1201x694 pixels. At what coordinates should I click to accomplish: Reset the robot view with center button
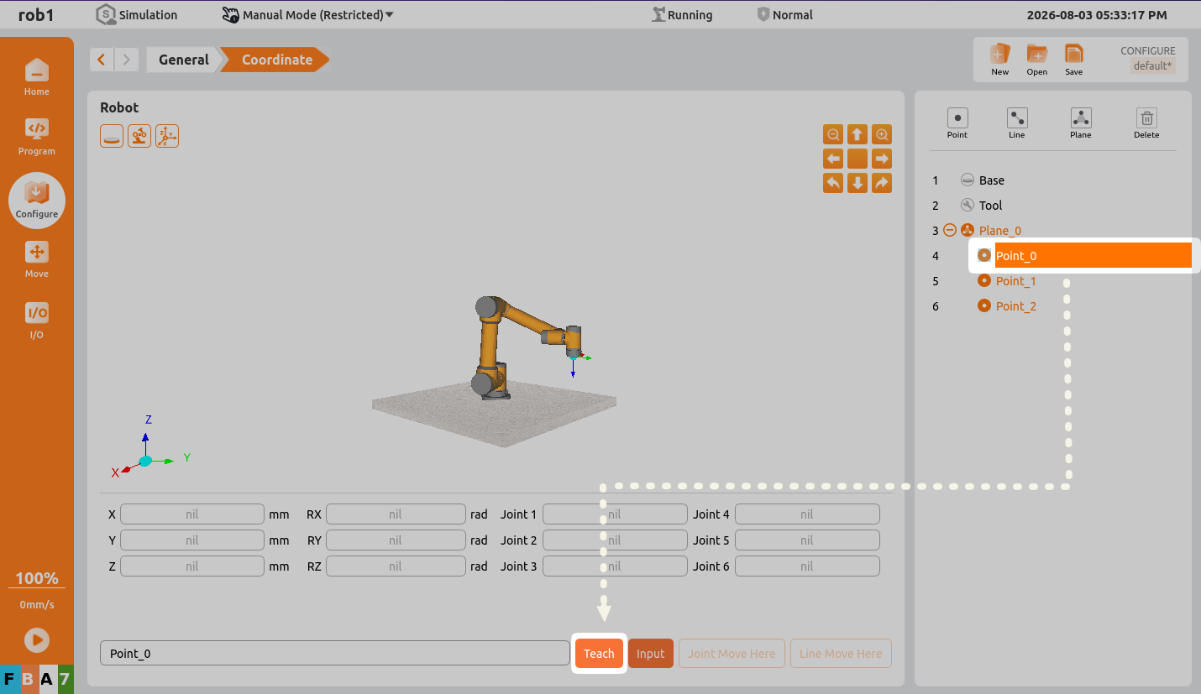point(857,159)
